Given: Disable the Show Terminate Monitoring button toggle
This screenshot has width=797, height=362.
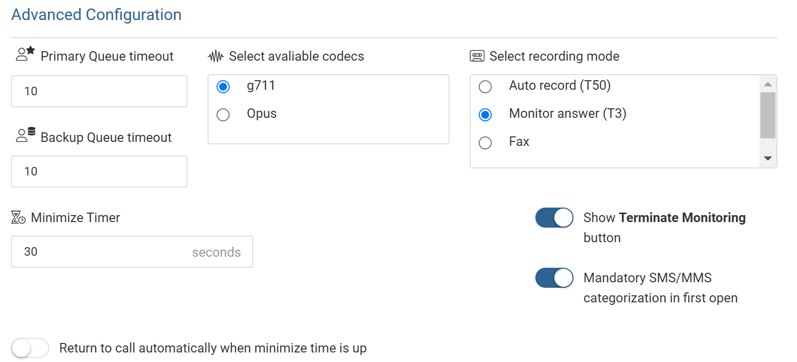Looking at the screenshot, I should [x=554, y=218].
